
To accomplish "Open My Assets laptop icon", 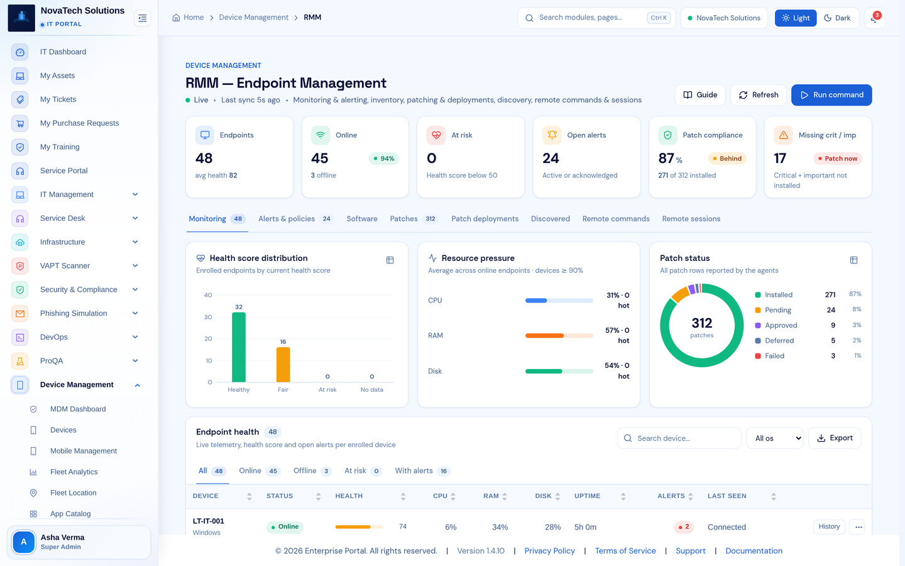I will [20, 76].
